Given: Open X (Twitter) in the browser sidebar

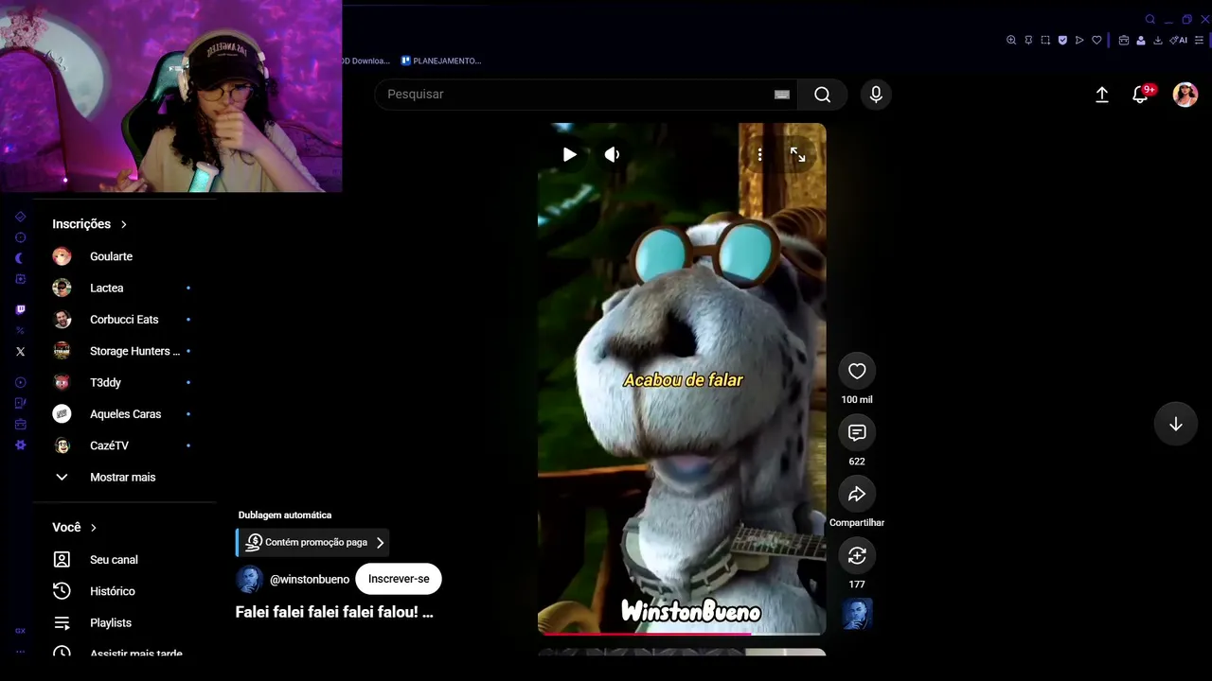Looking at the screenshot, I should click(x=21, y=351).
